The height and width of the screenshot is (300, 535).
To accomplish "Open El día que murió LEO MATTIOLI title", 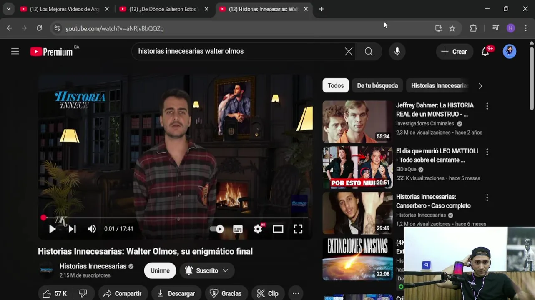I will coord(437,155).
